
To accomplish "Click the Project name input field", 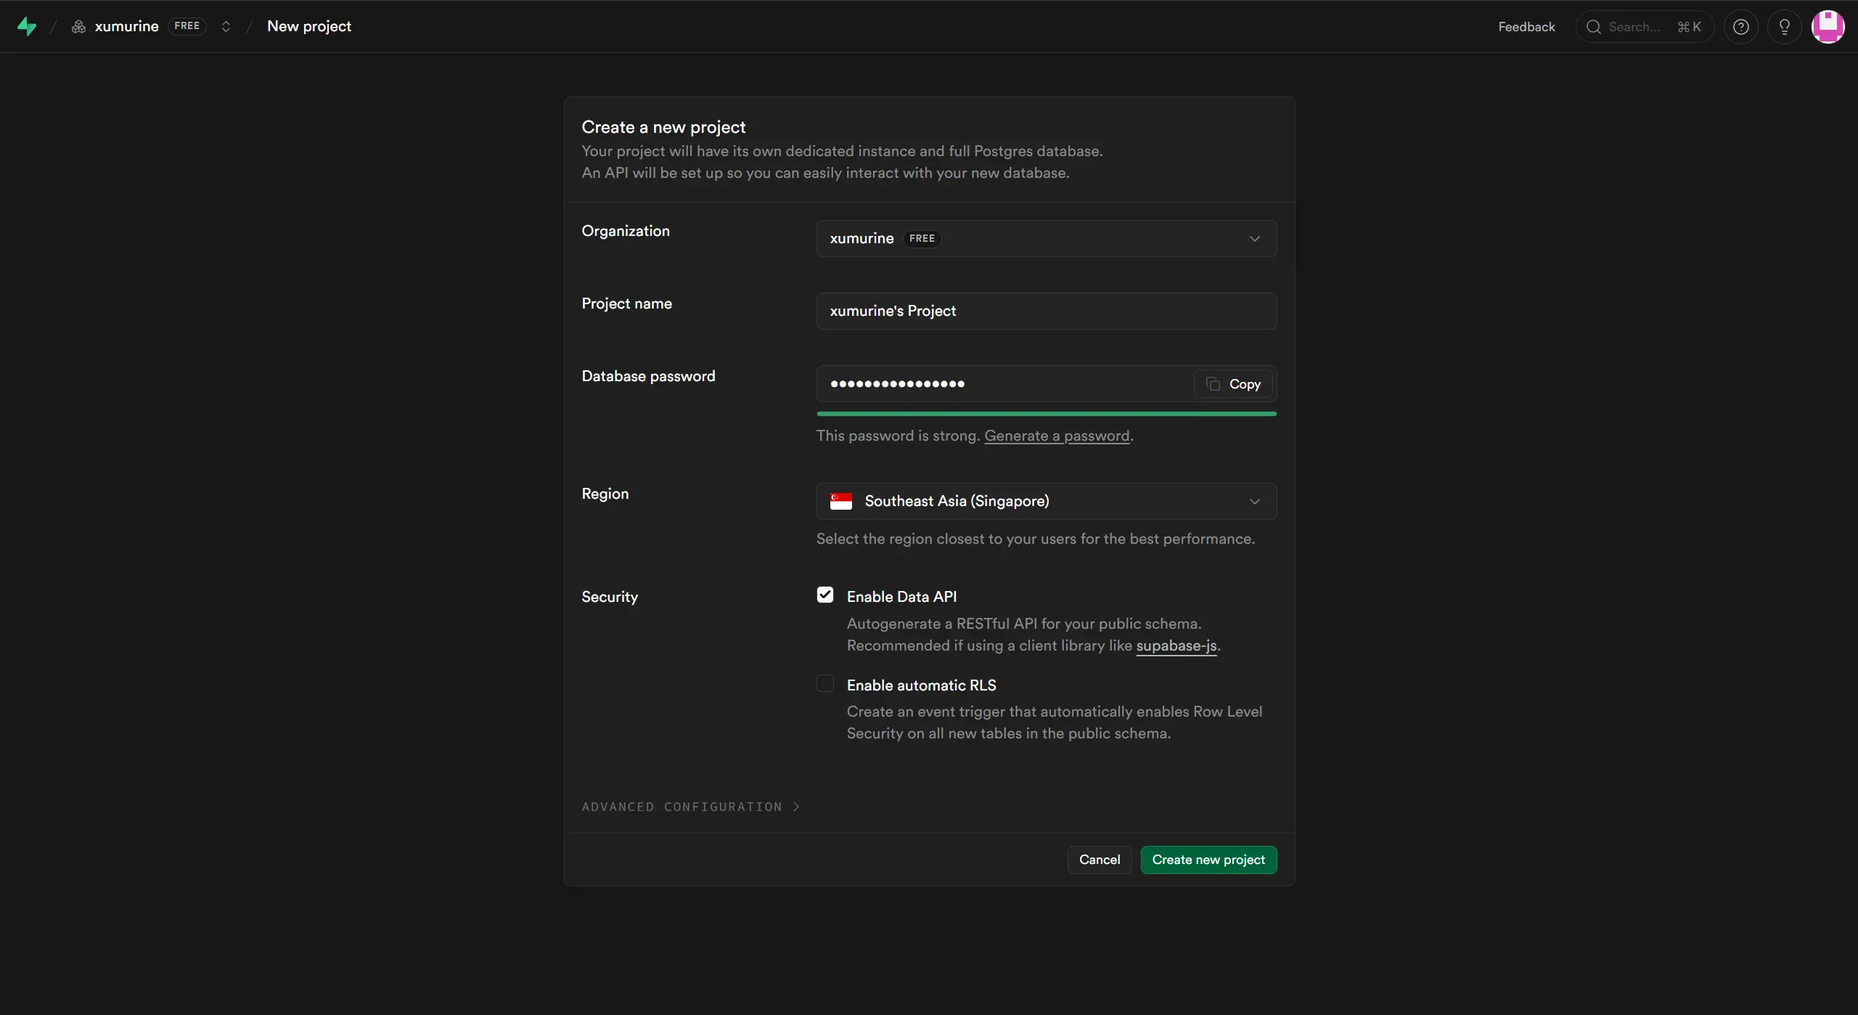I will coord(1046,311).
